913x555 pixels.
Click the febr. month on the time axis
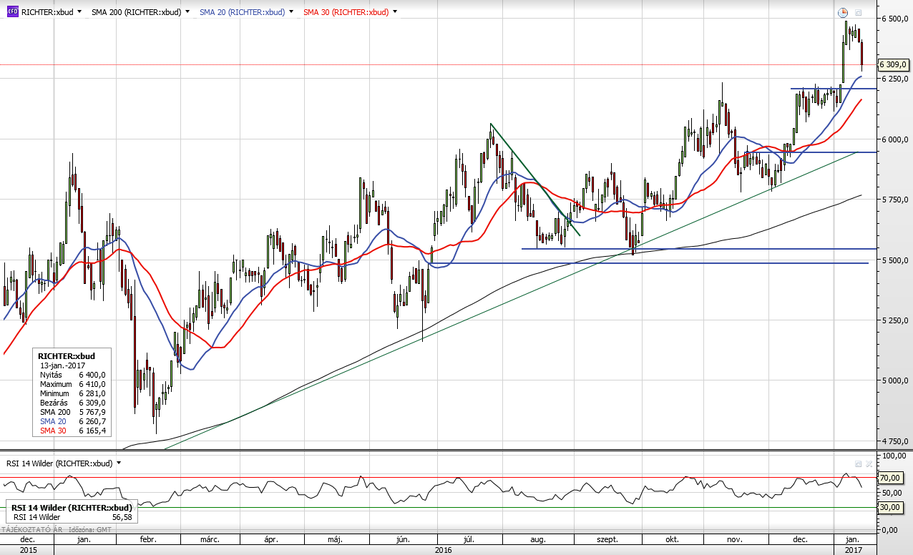[x=148, y=539]
